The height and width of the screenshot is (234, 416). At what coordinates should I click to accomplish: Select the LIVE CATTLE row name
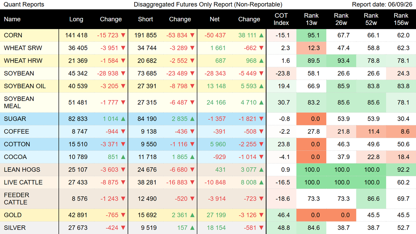pos(23,182)
